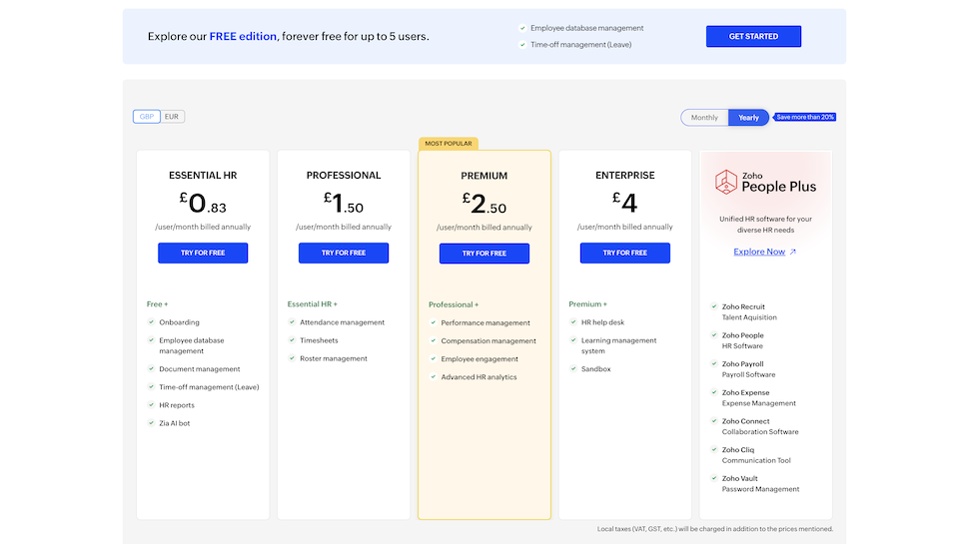Choose Monthly billing

coord(704,118)
